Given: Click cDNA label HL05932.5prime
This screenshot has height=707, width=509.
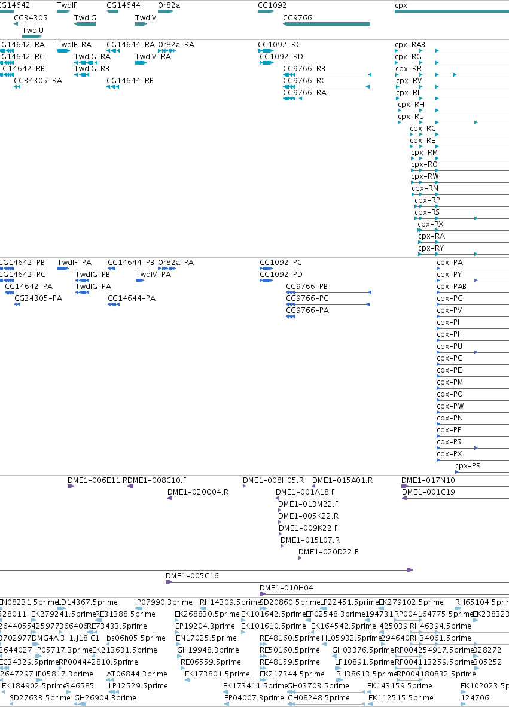Looking at the screenshot, I should click(351, 638).
